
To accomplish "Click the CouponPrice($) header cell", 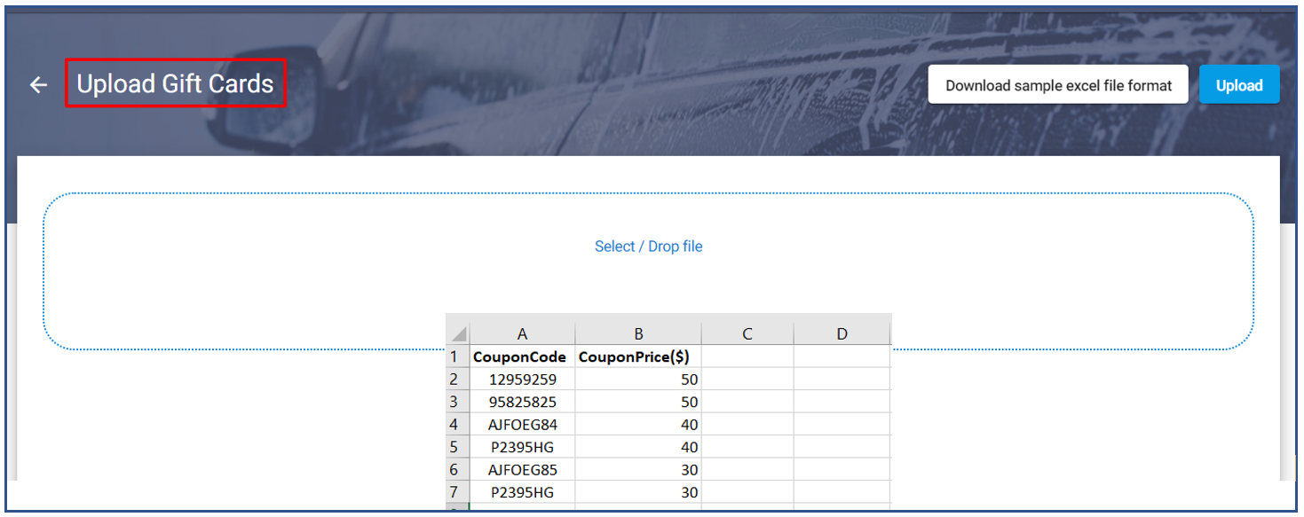I will coord(634,357).
